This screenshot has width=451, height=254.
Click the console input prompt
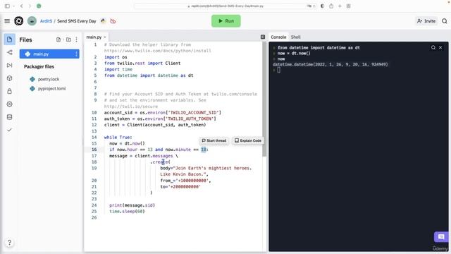tap(278, 70)
